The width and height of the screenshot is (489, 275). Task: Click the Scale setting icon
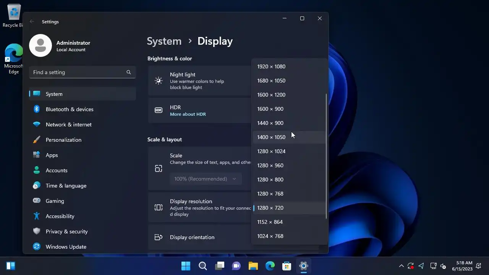tap(159, 168)
